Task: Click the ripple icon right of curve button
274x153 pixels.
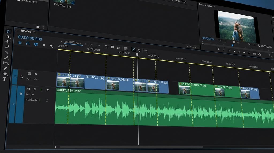Action: click(139, 50)
